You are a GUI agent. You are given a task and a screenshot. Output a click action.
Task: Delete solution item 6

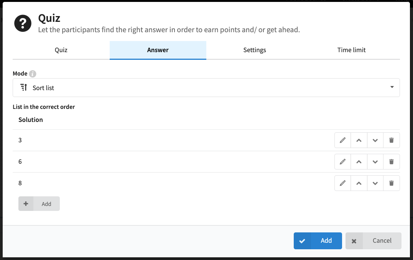click(392, 162)
